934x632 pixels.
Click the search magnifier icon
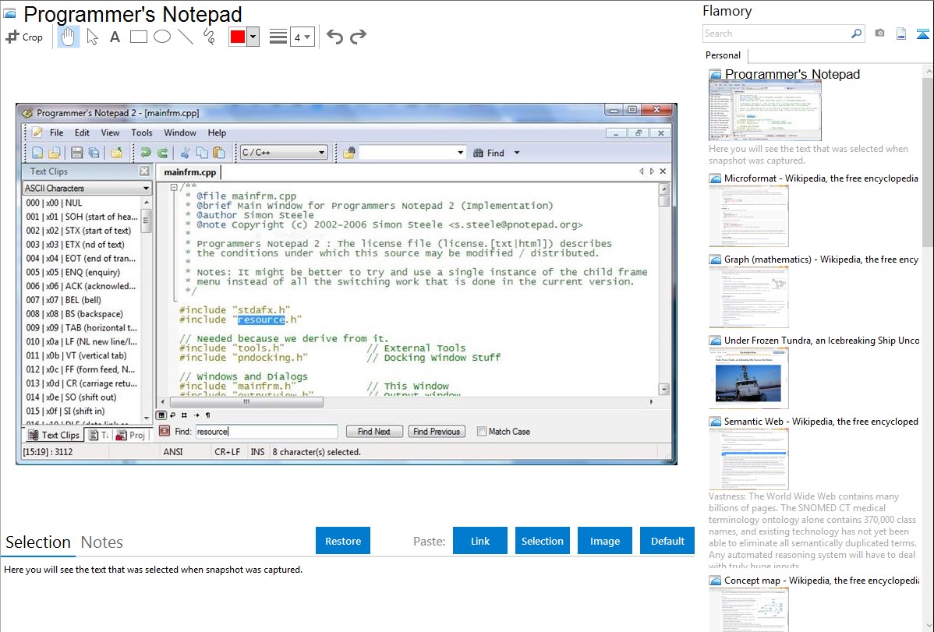click(856, 34)
